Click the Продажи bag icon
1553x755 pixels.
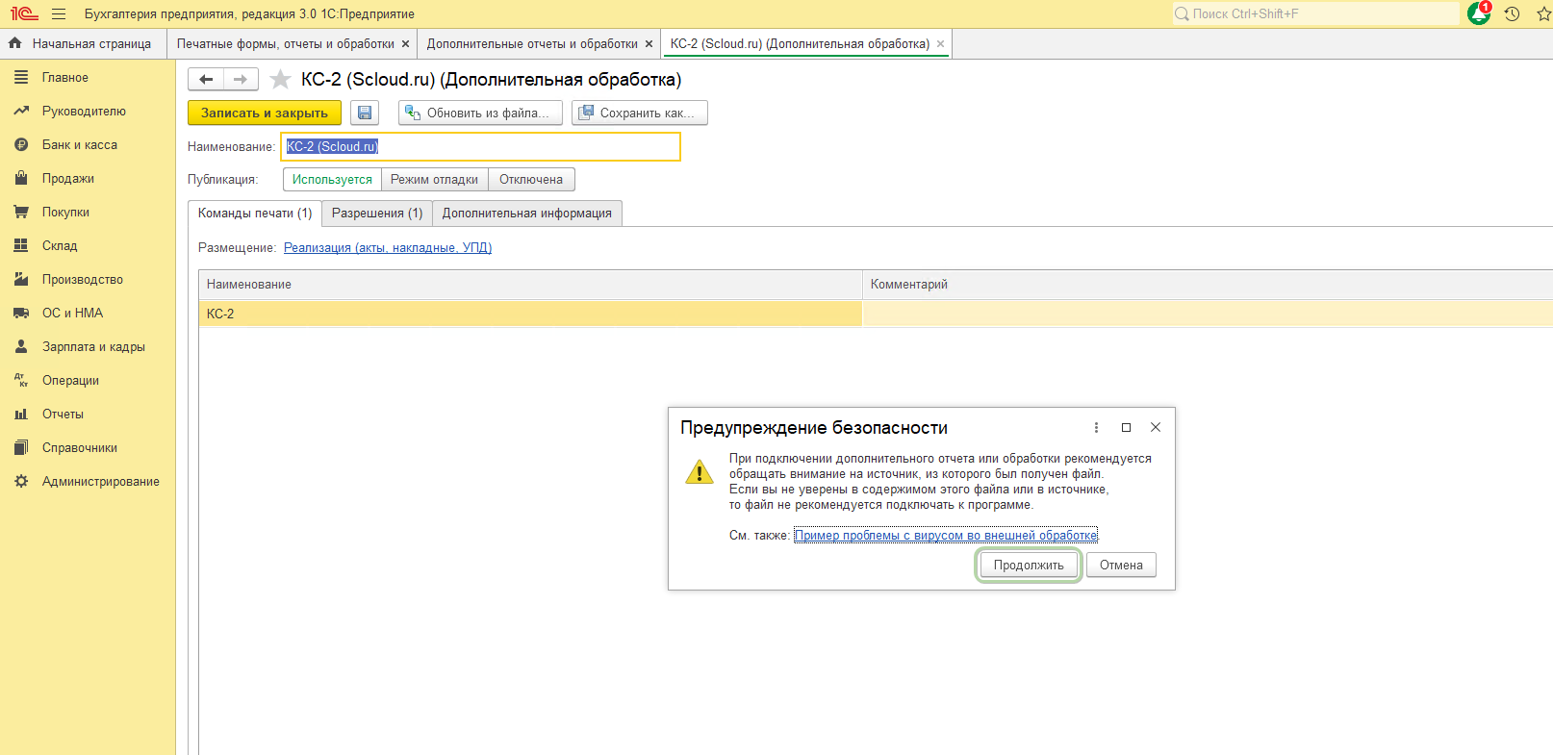pyautogui.click(x=21, y=178)
